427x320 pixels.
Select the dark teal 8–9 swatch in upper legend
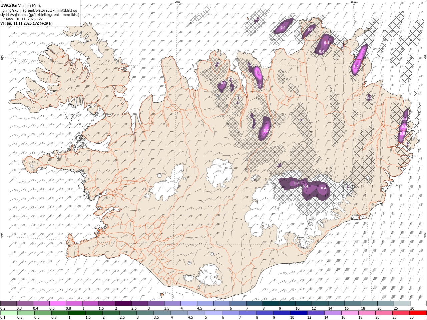pos(270,304)
